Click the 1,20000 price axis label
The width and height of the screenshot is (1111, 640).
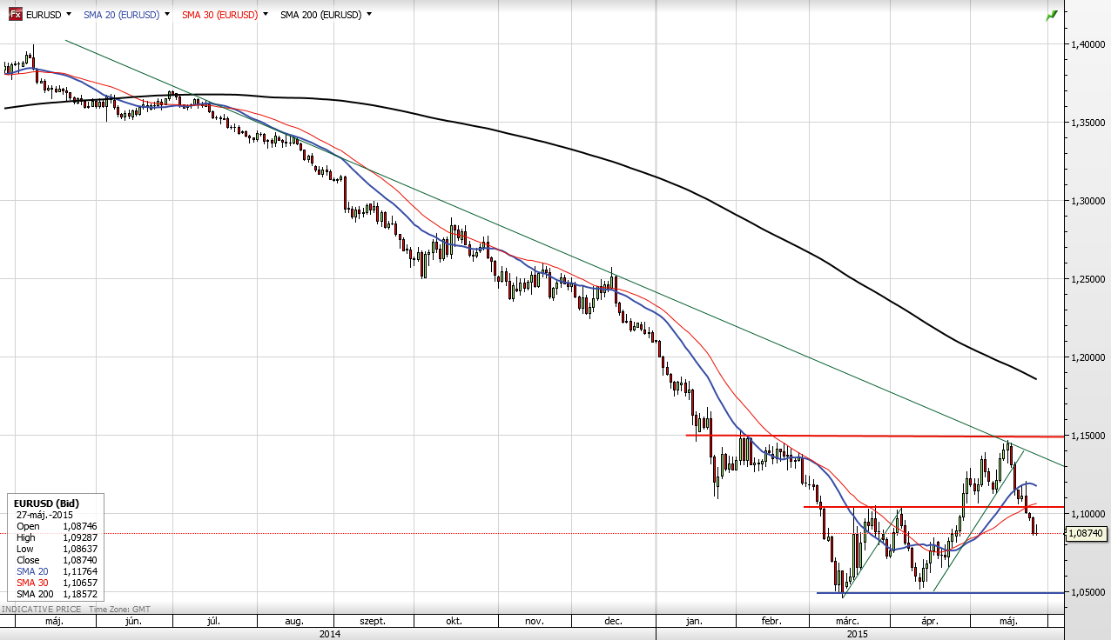[x=1088, y=357]
